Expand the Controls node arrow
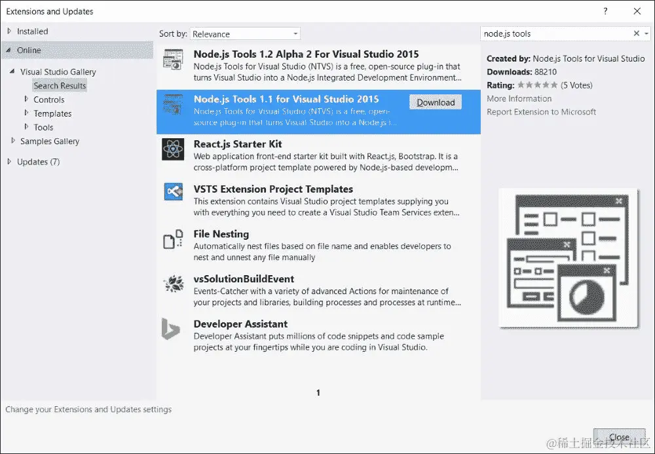The height and width of the screenshot is (454, 655). click(x=26, y=100)
